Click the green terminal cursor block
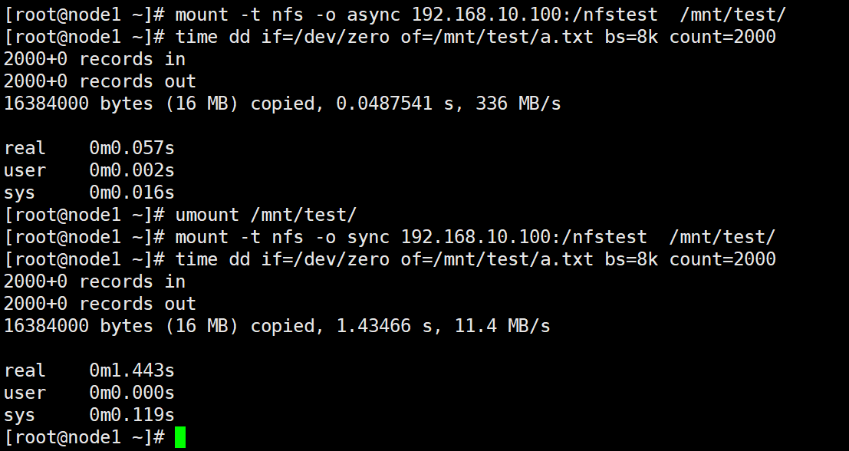 point(180,437)
